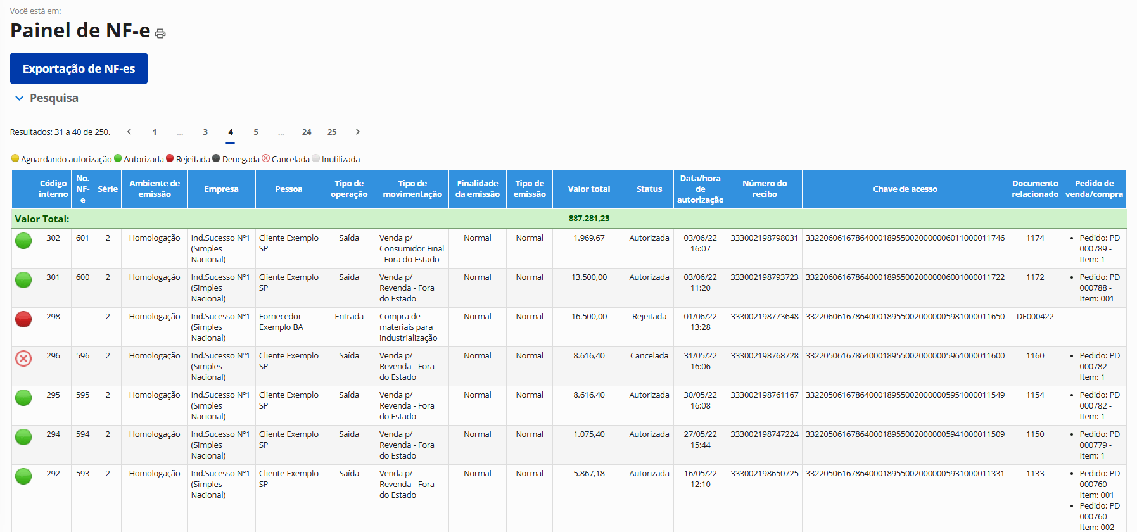This screenshot has height=532, width=1137.
Task: Click green status icon for NF-e 593
Action: pos(23,476)
